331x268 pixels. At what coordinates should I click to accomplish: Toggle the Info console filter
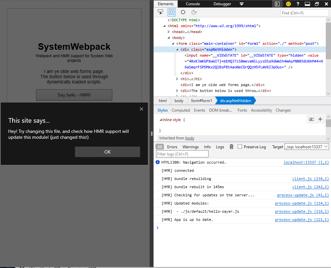coord(207,147)
